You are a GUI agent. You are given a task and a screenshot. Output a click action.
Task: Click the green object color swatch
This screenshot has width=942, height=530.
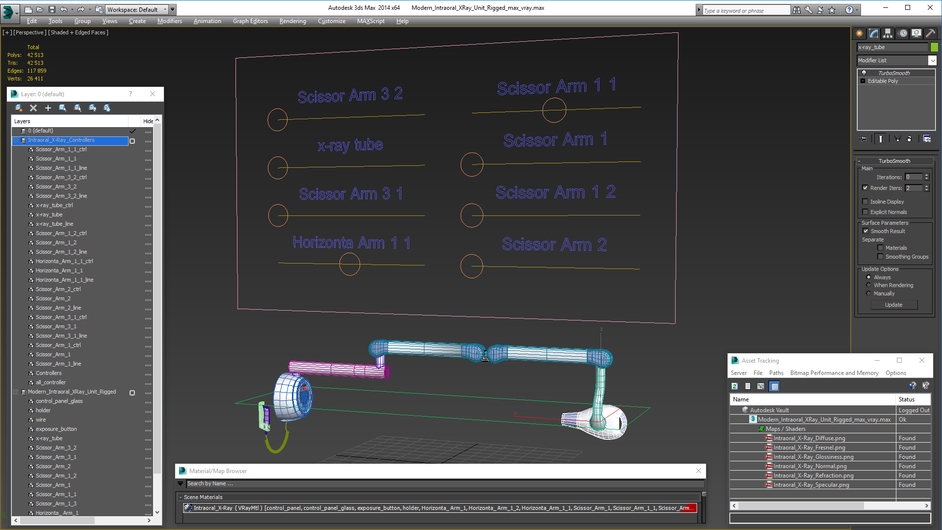coord(934,47)
